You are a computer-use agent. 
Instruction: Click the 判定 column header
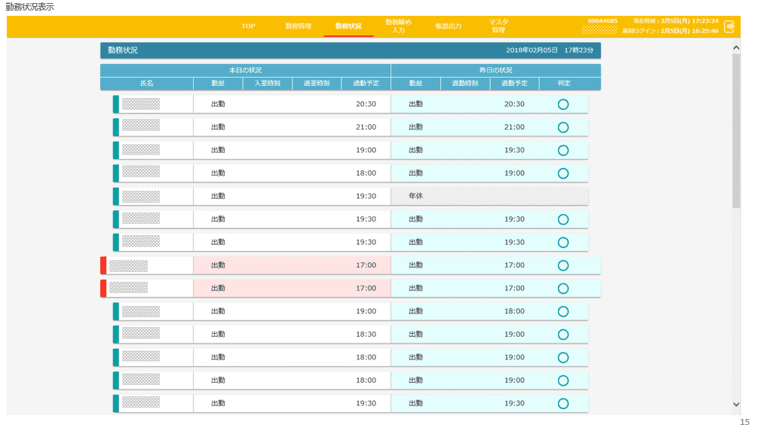coord(564,84)
